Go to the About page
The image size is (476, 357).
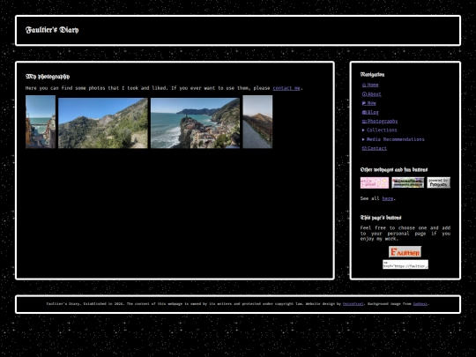pyautogui.click(x=372, y=94)
